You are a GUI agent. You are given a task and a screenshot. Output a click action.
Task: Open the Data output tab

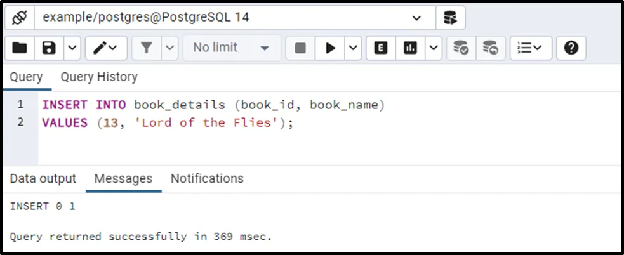43,179
